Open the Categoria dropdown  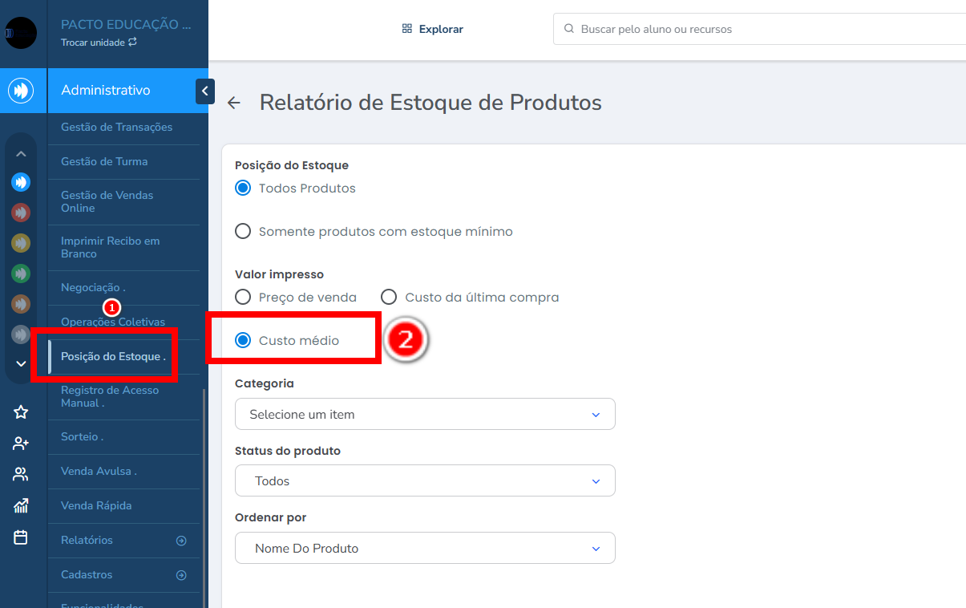click(x=425, y=415)
